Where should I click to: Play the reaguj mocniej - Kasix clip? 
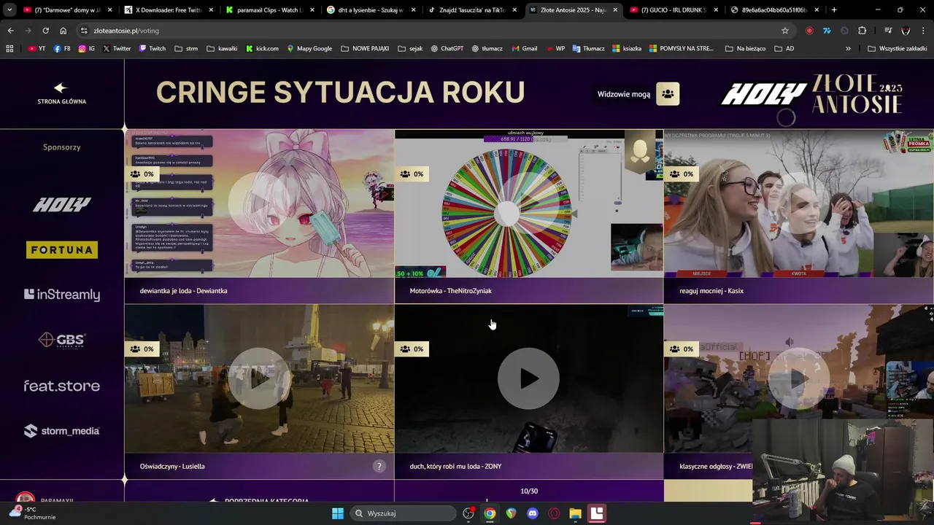tap(798, 203)
